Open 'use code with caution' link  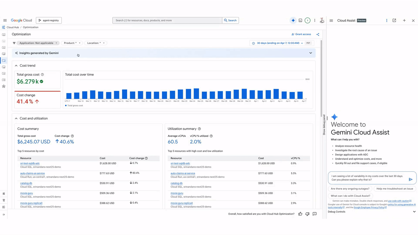click(399, 201)
